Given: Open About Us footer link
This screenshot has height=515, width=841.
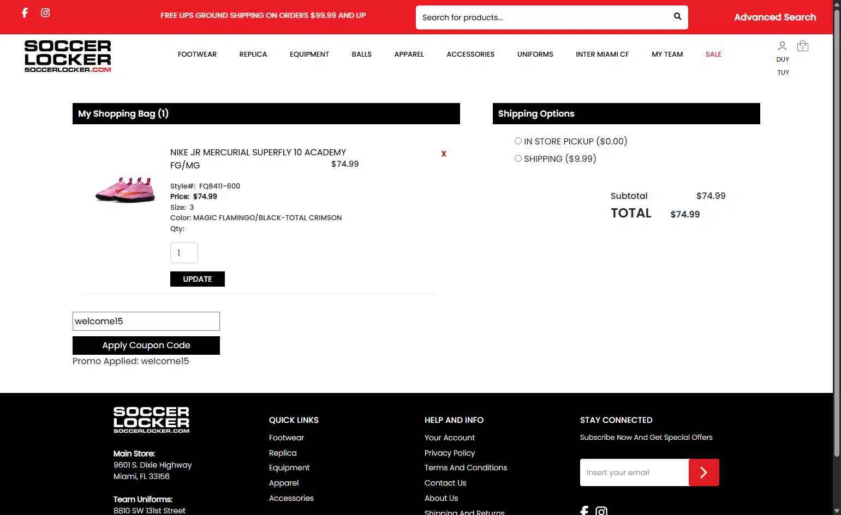Looking at the screenshot, I should [x=442, y=498].
